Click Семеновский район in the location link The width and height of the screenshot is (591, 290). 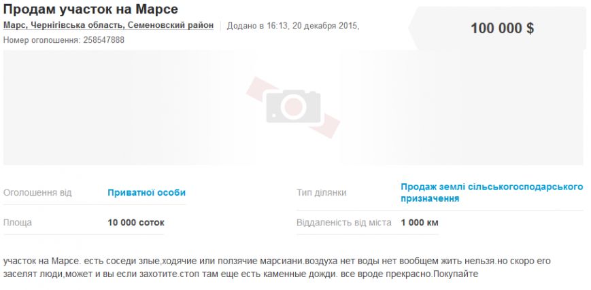[171, 25]
